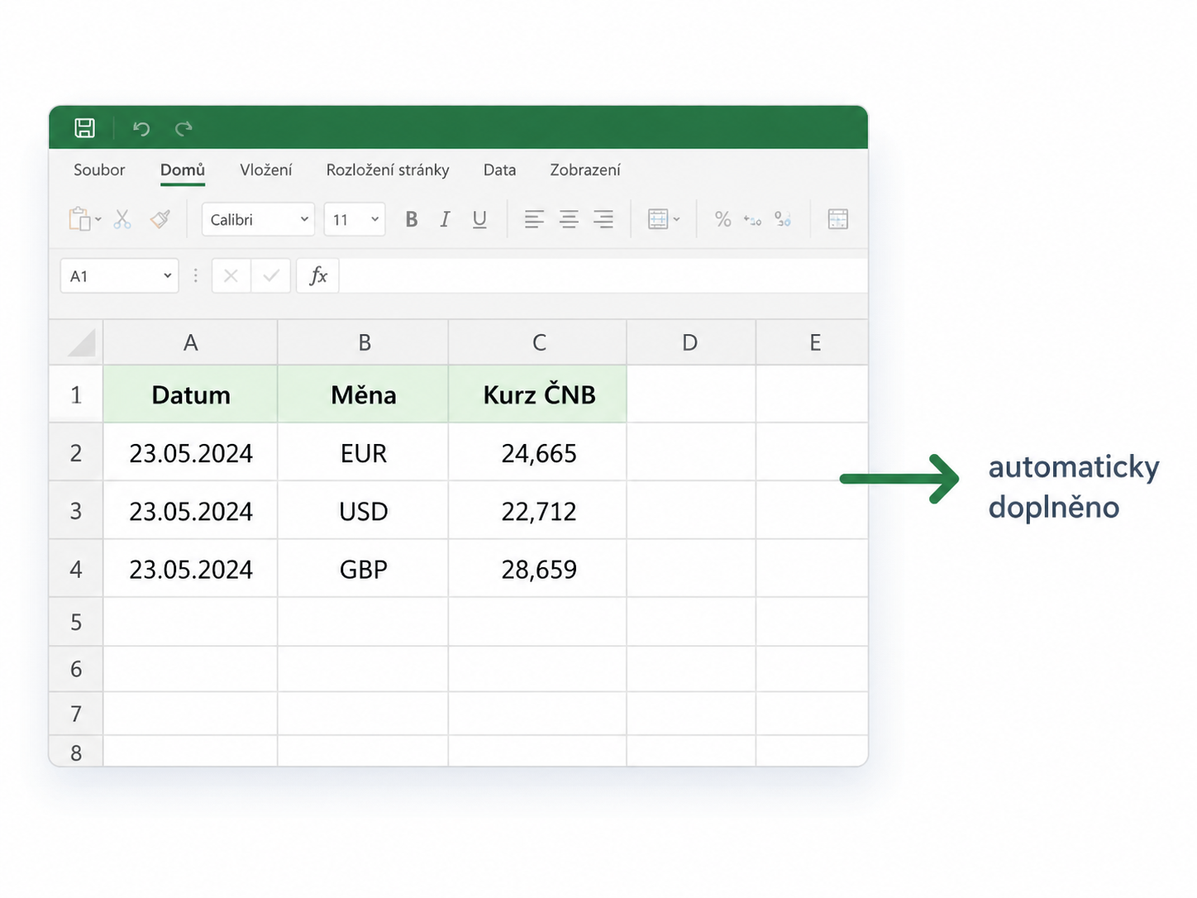Apply percent number format
Screen dimensions: 1197x898
(723, 219)
